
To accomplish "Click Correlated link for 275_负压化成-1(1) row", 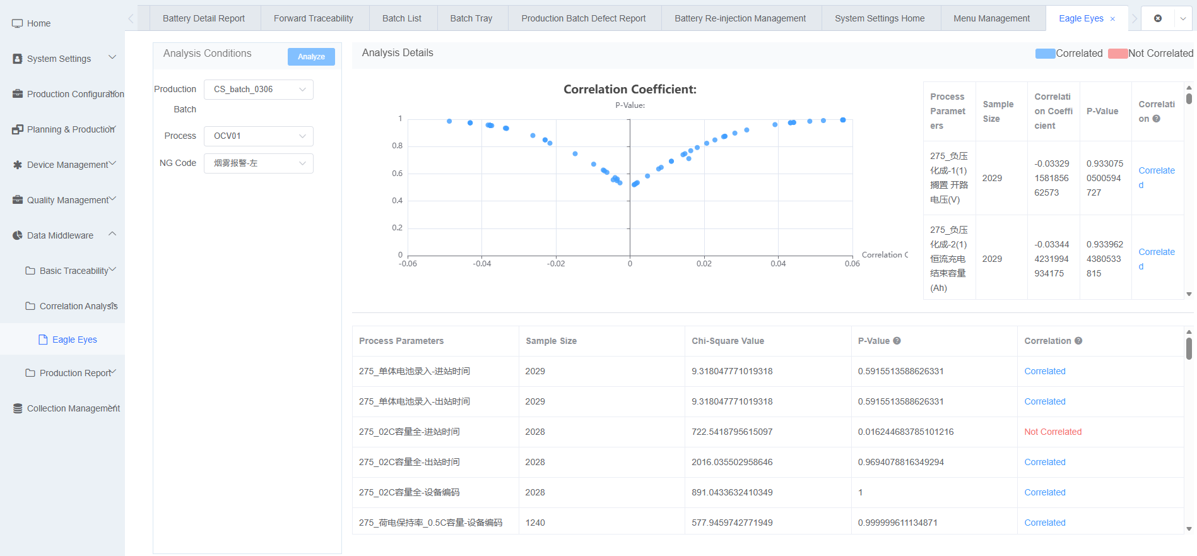I will [1157, 178].
